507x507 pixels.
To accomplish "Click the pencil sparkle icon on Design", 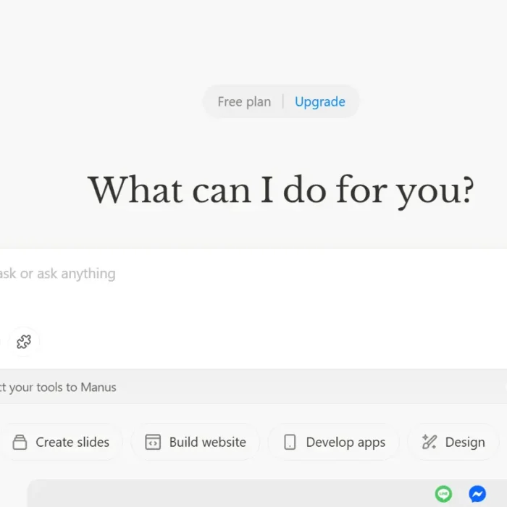I will pyautogui.click(x=429, y=442).
